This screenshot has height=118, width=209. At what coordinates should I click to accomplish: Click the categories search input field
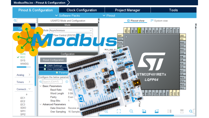27,21
